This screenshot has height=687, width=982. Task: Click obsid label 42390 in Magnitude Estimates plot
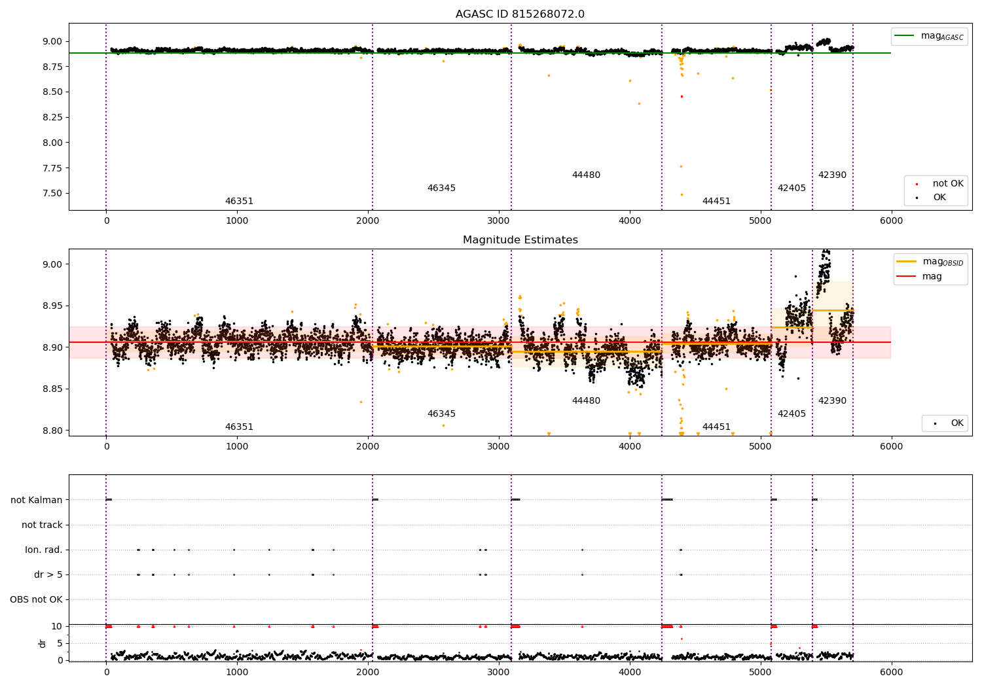pyautogui.click(x=832, y=401)
